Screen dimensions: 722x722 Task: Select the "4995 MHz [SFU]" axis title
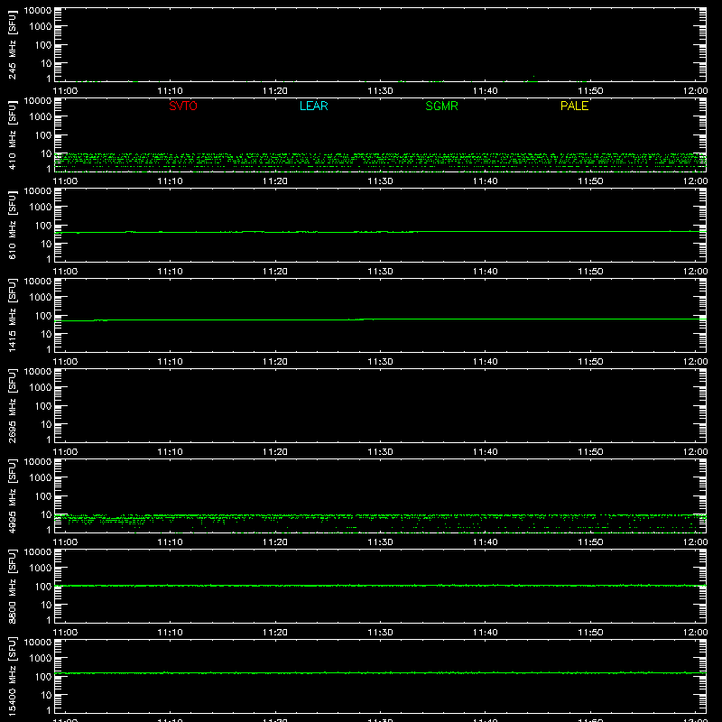(12, 495)
